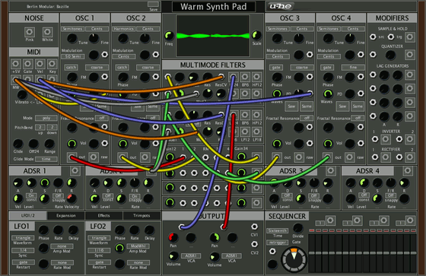The width and height of the screenshot is (426, 276).
Task: Toggle ADSR 4 snappy Off switch
Action: pos(391,195)
